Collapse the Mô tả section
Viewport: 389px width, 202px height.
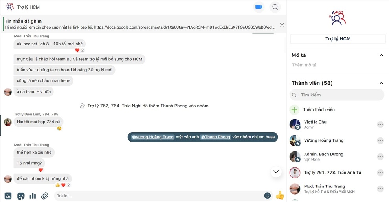pyautogui.click(x=381, y=55)
